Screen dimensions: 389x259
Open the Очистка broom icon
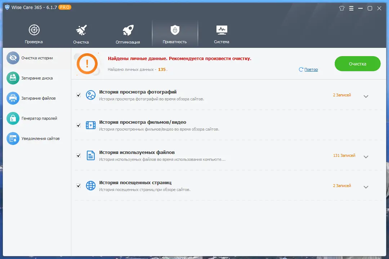tap(81, 30)
